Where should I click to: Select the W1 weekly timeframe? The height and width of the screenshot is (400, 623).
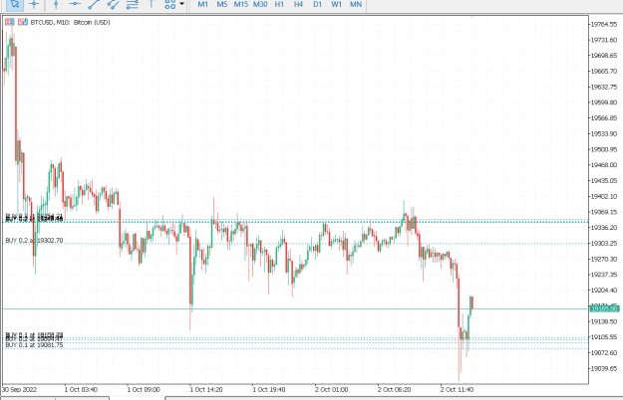point(337,4)
